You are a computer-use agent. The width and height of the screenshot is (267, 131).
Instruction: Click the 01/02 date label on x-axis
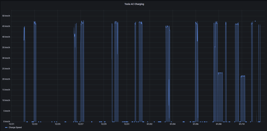click(x=150, y=124)
